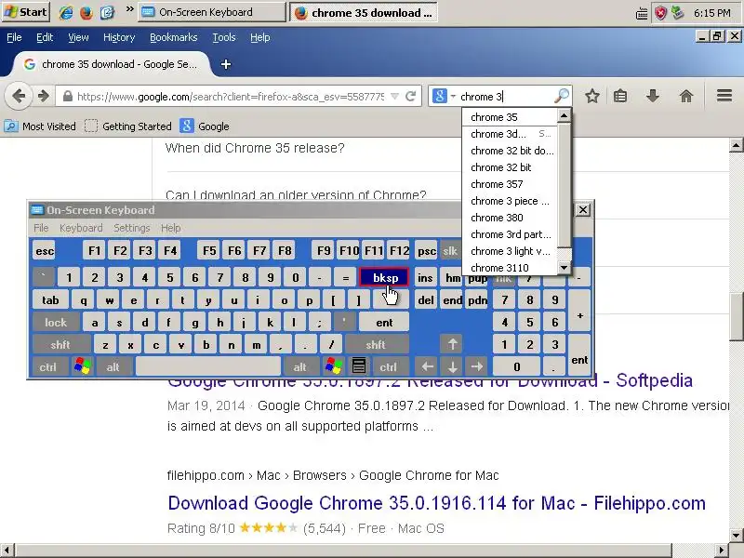Click the right Windows logo key on keyboard
The height and width of the screenshot is (558, 744).
(x=333, y=366)
